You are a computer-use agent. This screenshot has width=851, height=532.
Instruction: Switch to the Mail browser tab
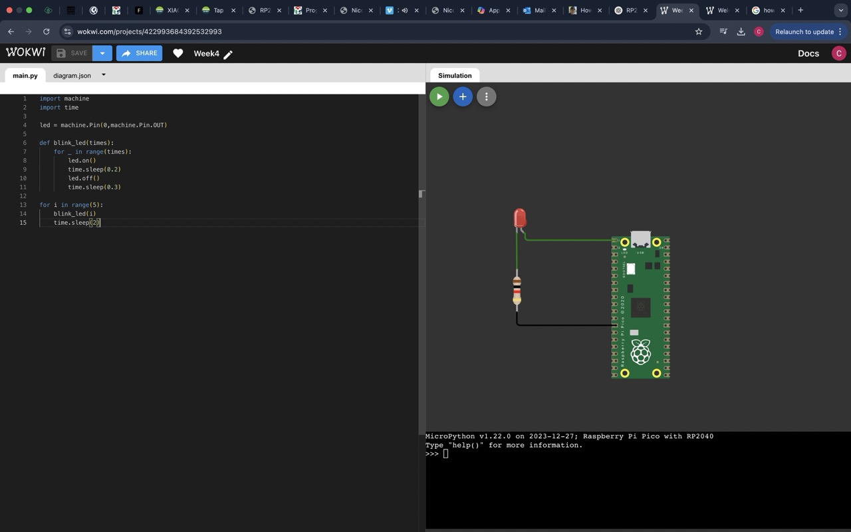pyautogui.click(x=539, y=10)
